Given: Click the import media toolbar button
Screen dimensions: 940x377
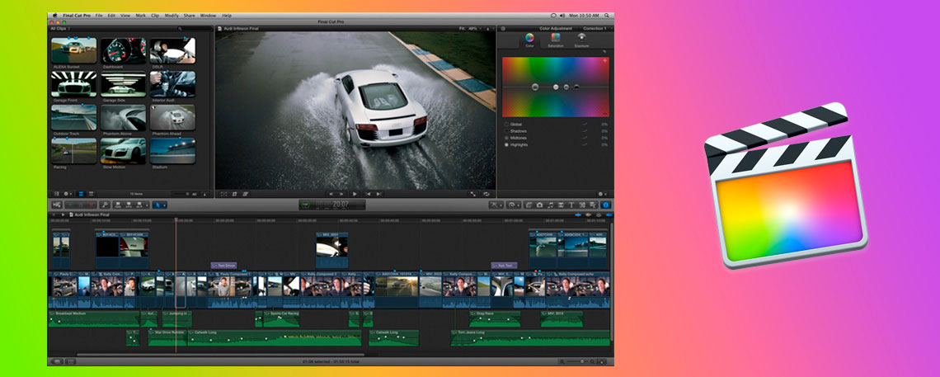Looking at the screenshot, I should click(x=57, y=205).
